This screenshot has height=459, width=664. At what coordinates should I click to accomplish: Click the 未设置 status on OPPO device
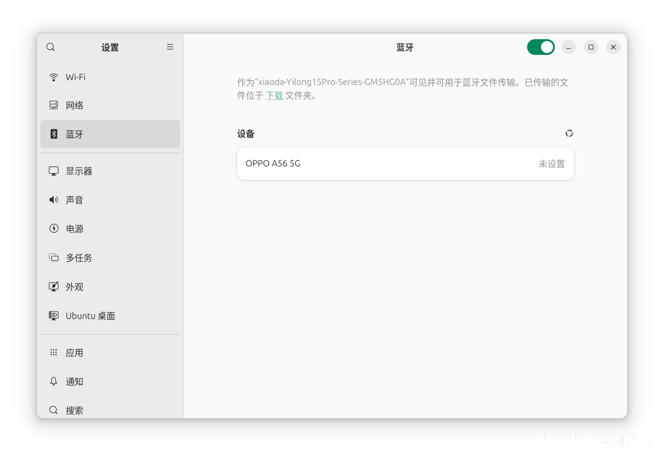pyautogui.click(x=551, y=164)
